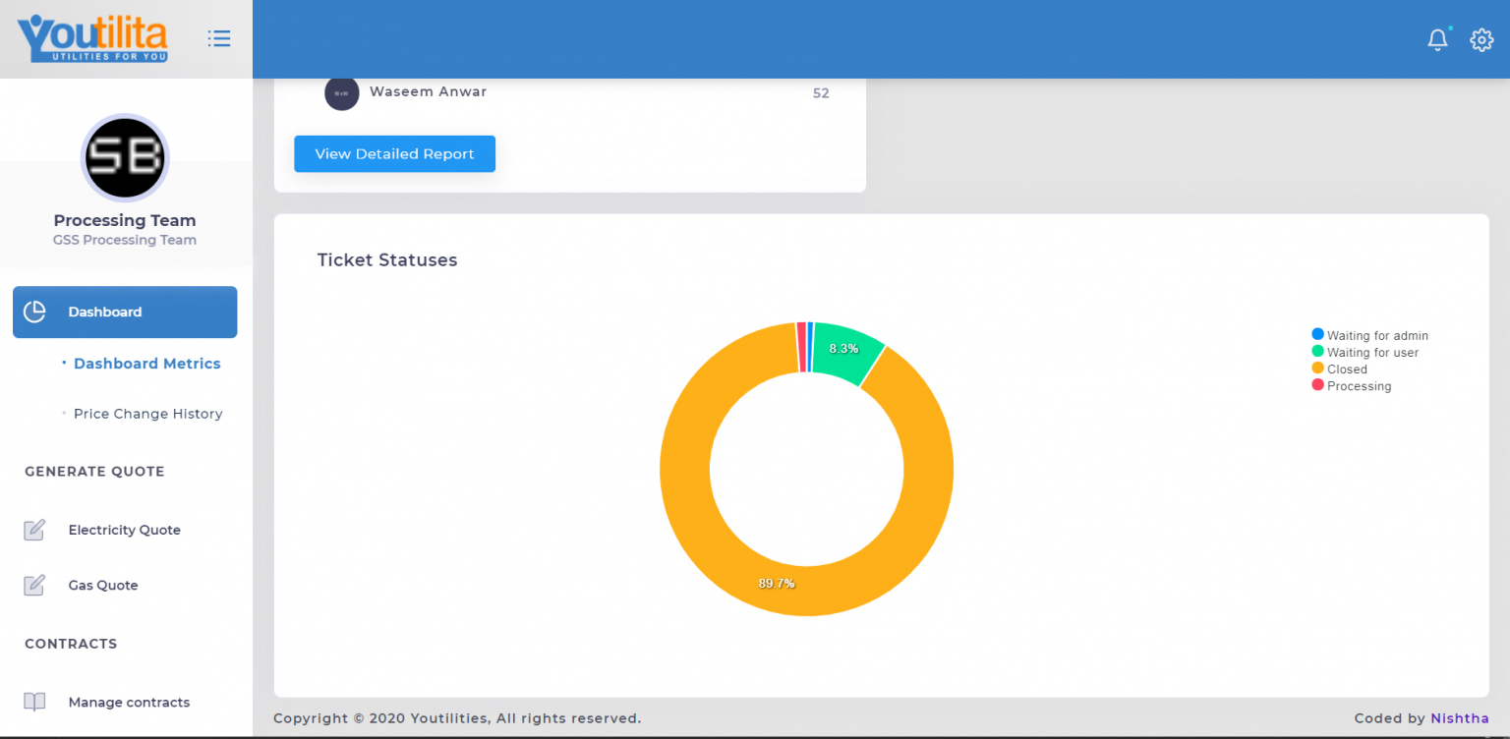Click the Electricity Quote edit icon
1510x739 pixels.
coord(34,530)
